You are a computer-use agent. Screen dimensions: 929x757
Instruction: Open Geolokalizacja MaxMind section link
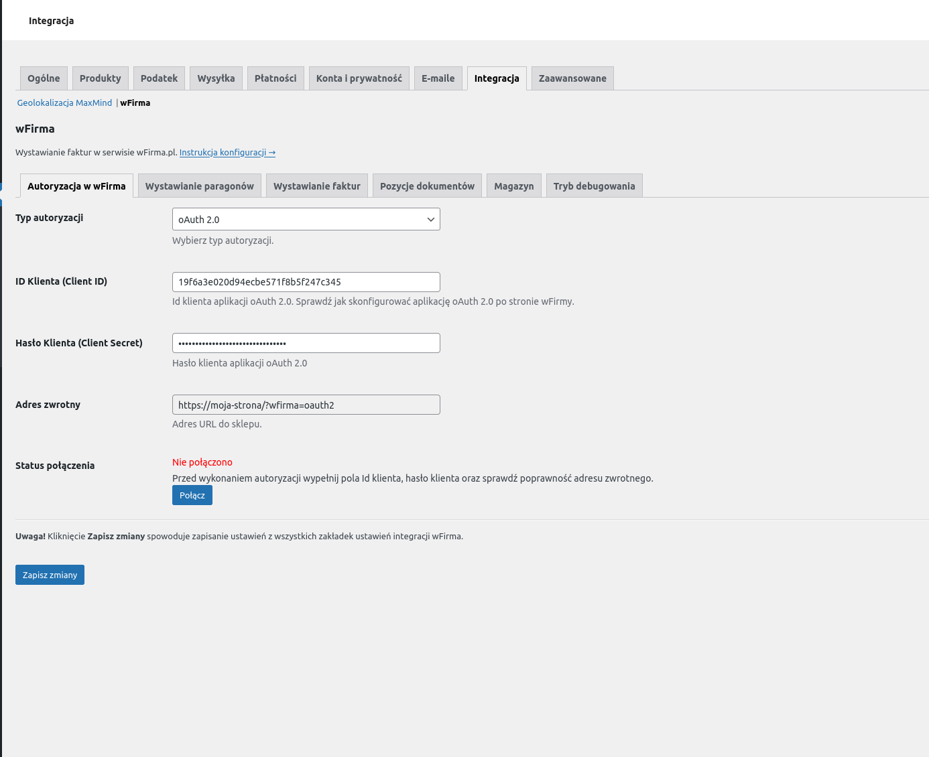64,103
